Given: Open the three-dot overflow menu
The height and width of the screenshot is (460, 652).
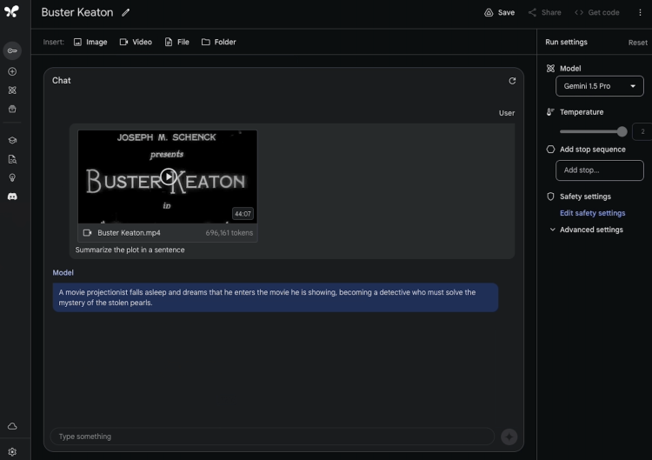Looking at the screenshot, I should 640,12.
